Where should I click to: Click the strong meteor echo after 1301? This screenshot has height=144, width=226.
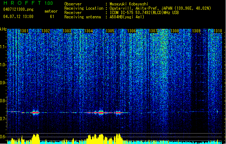36,113
